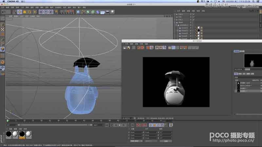Image resolution: width=262 pixels, height=147 pixels.
Task: Click first open-image icon in Picture Viewer toolbar
Action: coord(125,48)
